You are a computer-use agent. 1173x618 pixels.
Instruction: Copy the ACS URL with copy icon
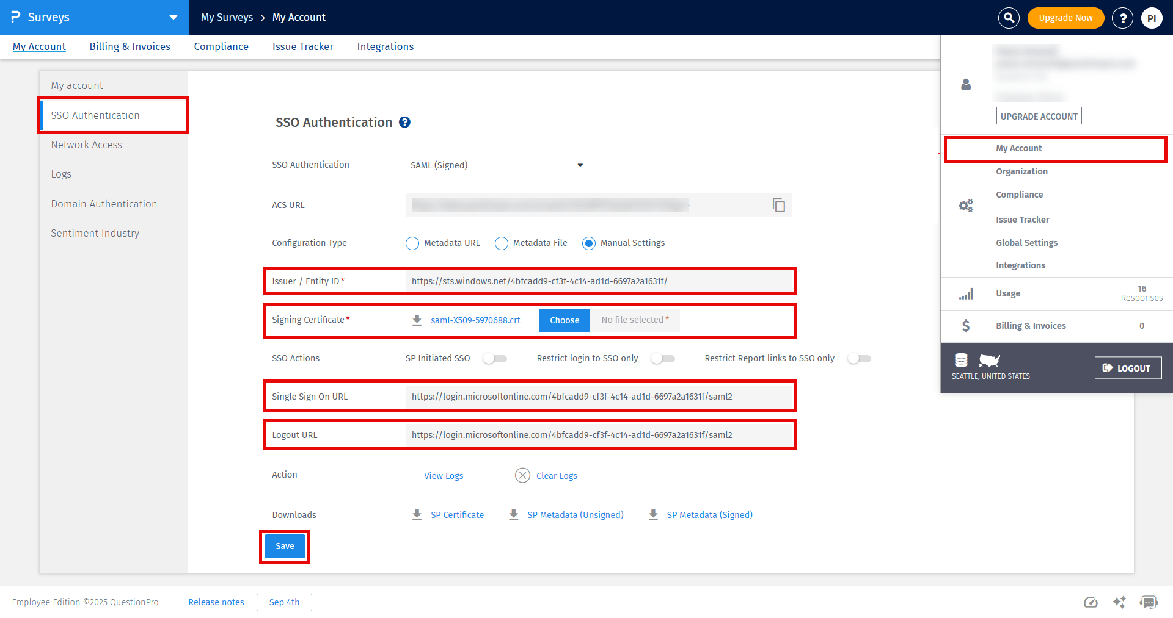point(778,205)
